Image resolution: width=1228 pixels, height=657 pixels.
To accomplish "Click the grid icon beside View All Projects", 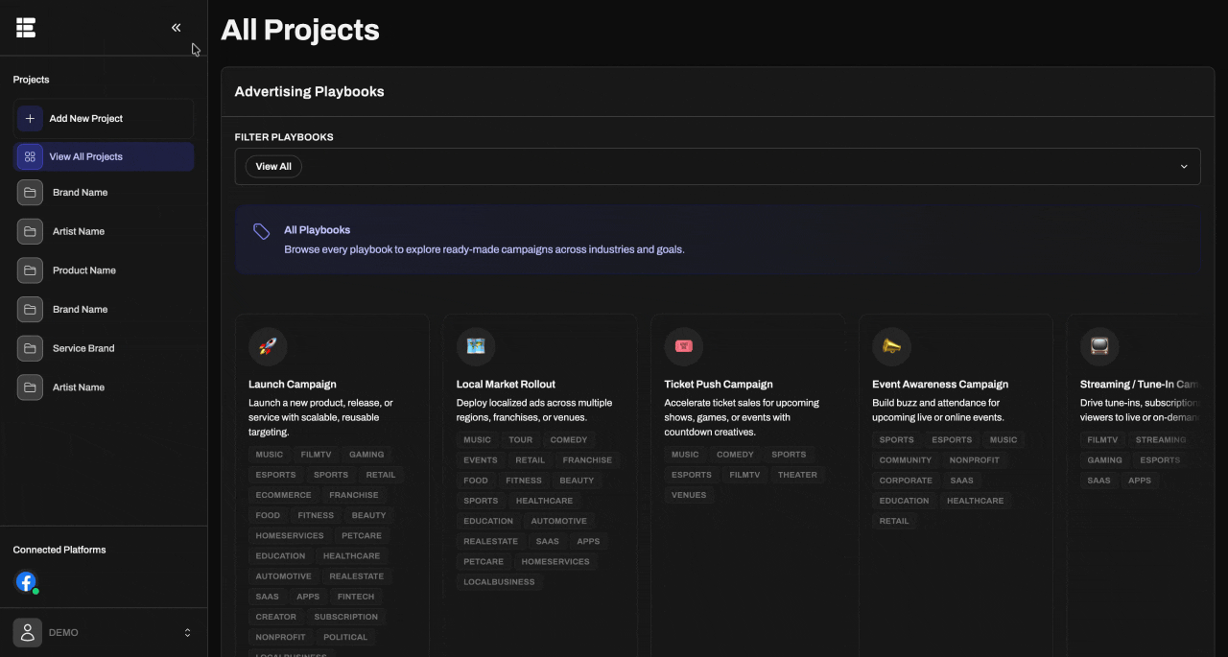I will coord(30,156).
